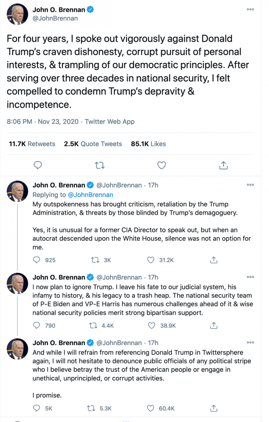The height and width of the screenshot is (422, 269).
Task: Open more options on main tweet
Action: tap(250, 9)
